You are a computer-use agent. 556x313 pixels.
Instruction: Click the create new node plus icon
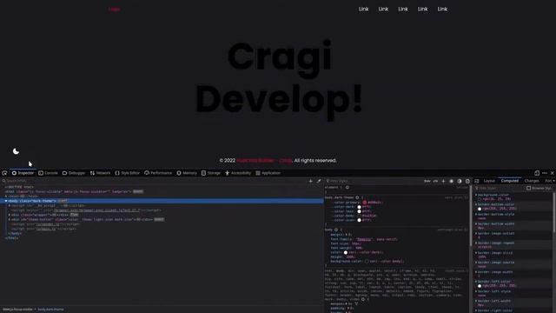[311, 181]
